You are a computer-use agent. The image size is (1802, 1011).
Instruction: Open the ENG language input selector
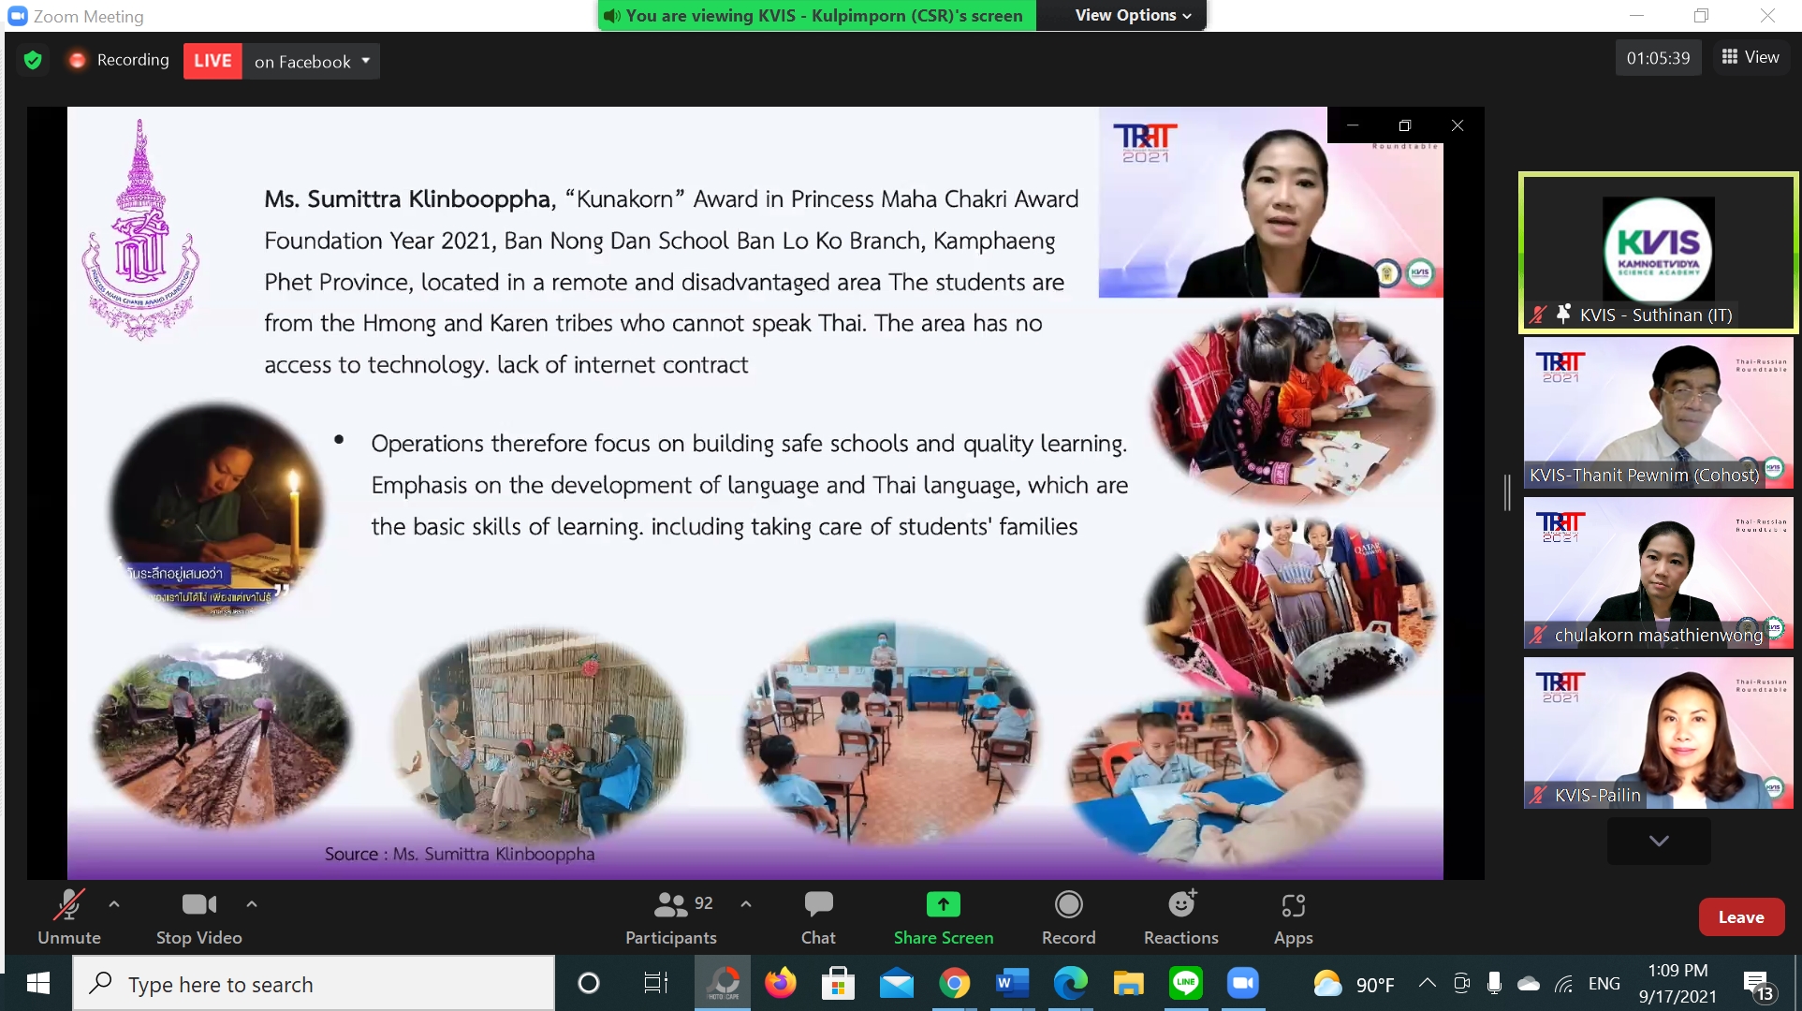[x=1604, y=984]
